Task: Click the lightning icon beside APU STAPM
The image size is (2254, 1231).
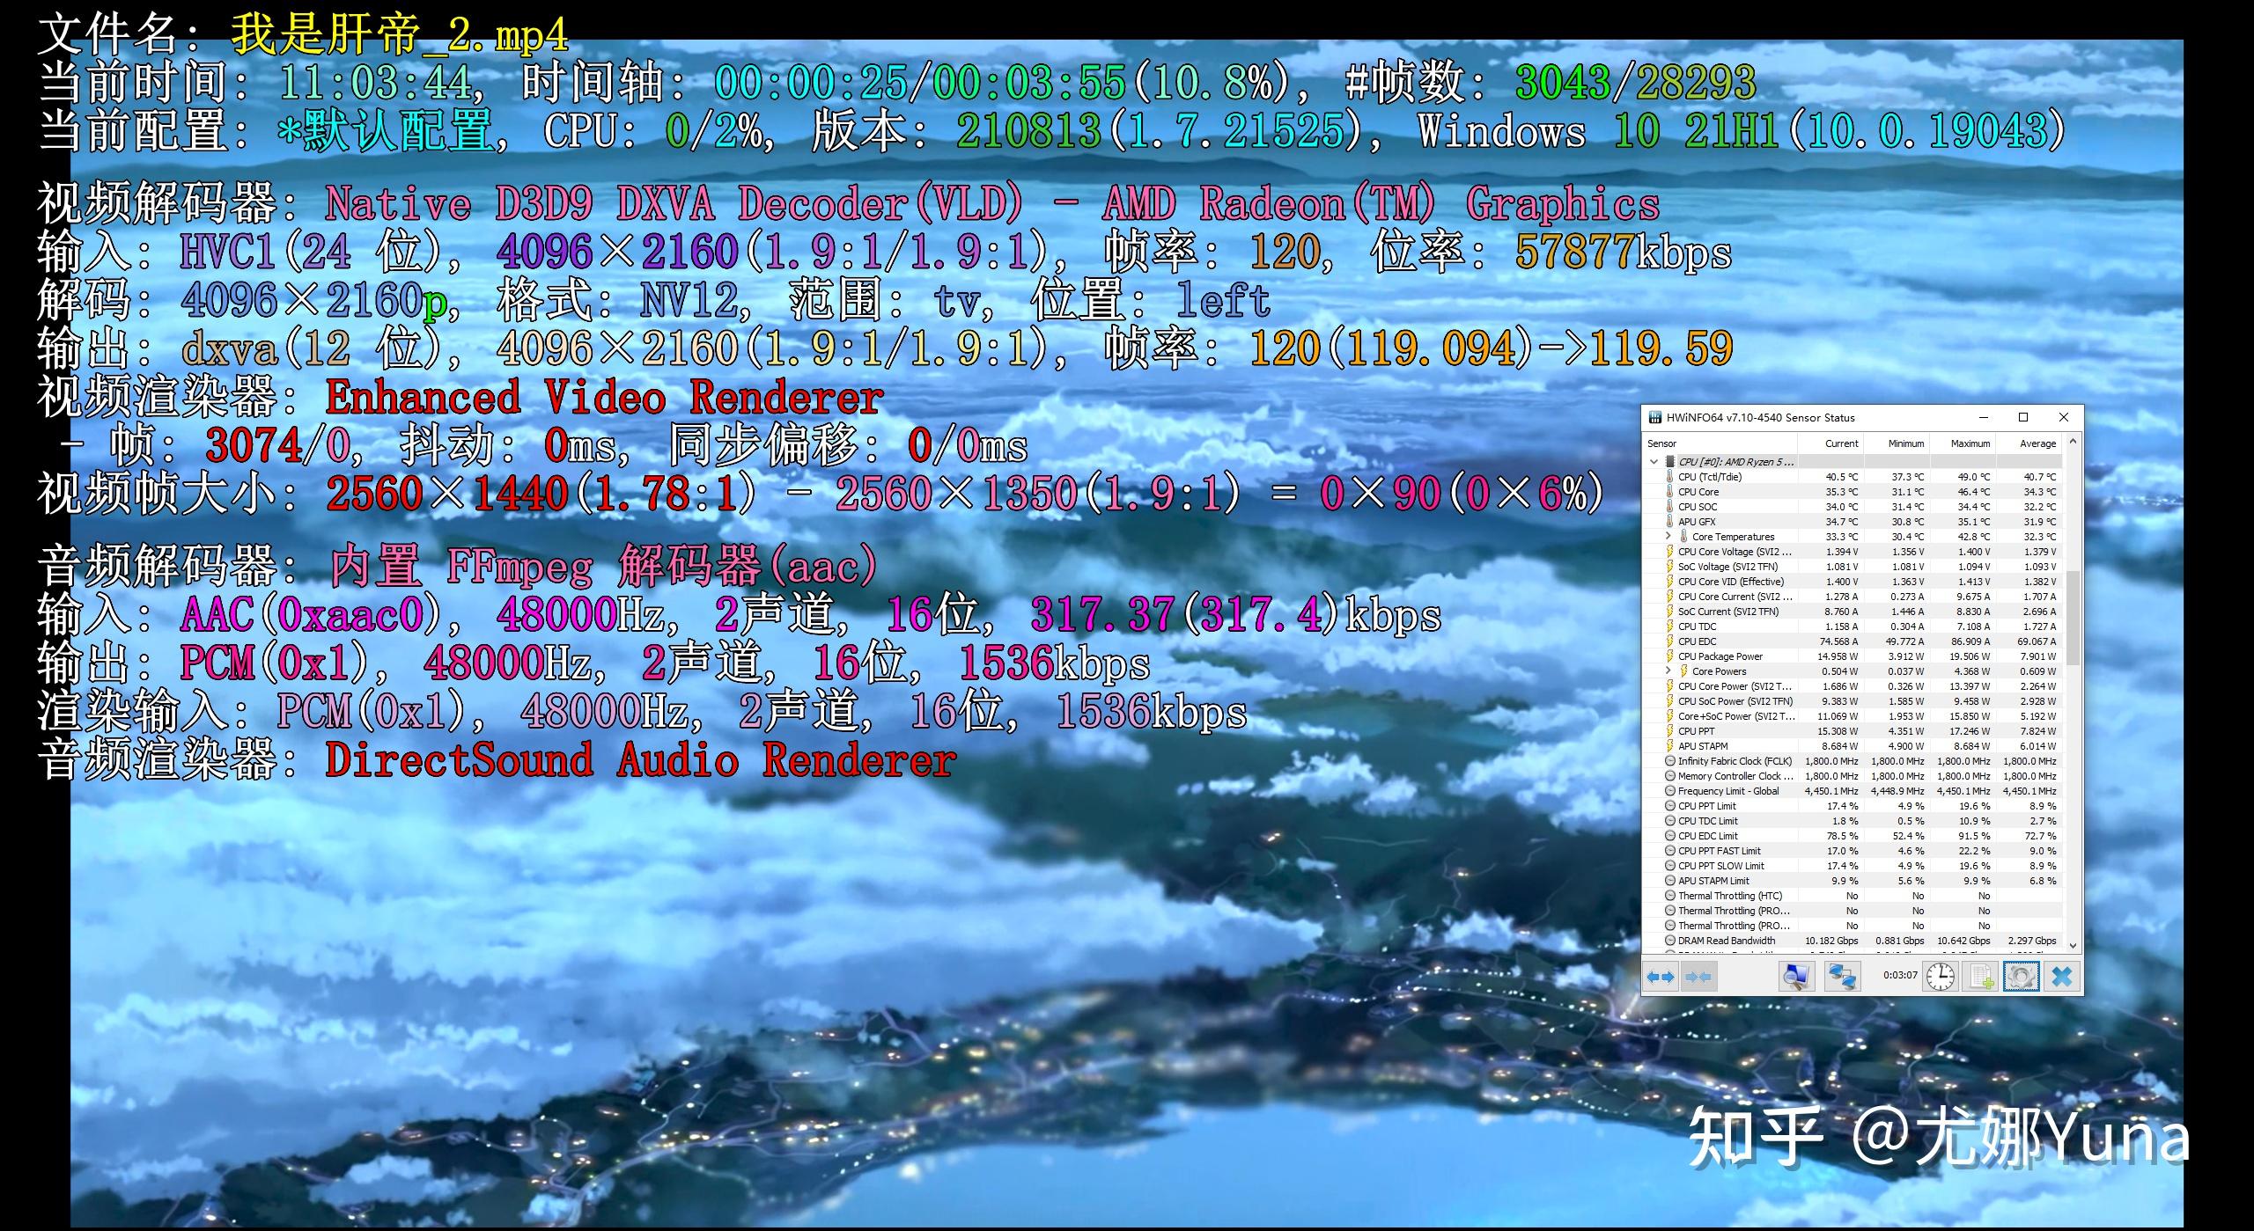Action: (x=1669, y=746)
